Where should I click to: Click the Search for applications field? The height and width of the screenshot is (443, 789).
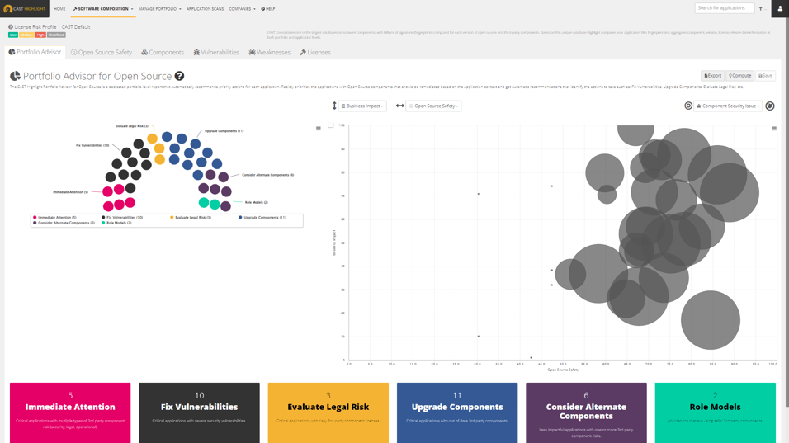724,8
